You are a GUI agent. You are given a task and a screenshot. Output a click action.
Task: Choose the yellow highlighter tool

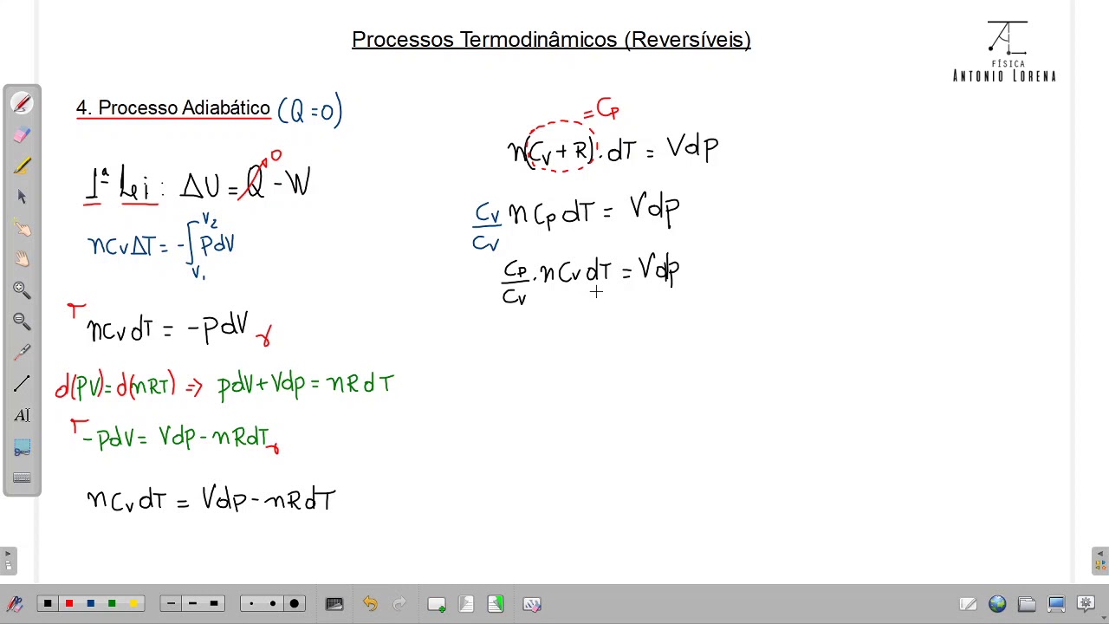[x=22, y=166]
